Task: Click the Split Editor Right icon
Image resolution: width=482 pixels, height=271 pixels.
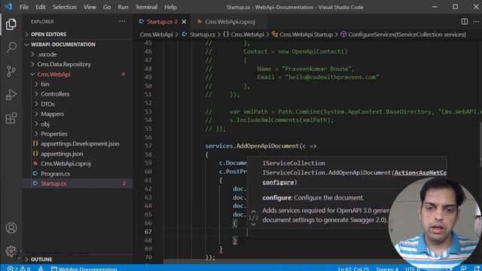Action: click(x=465, y=22)
